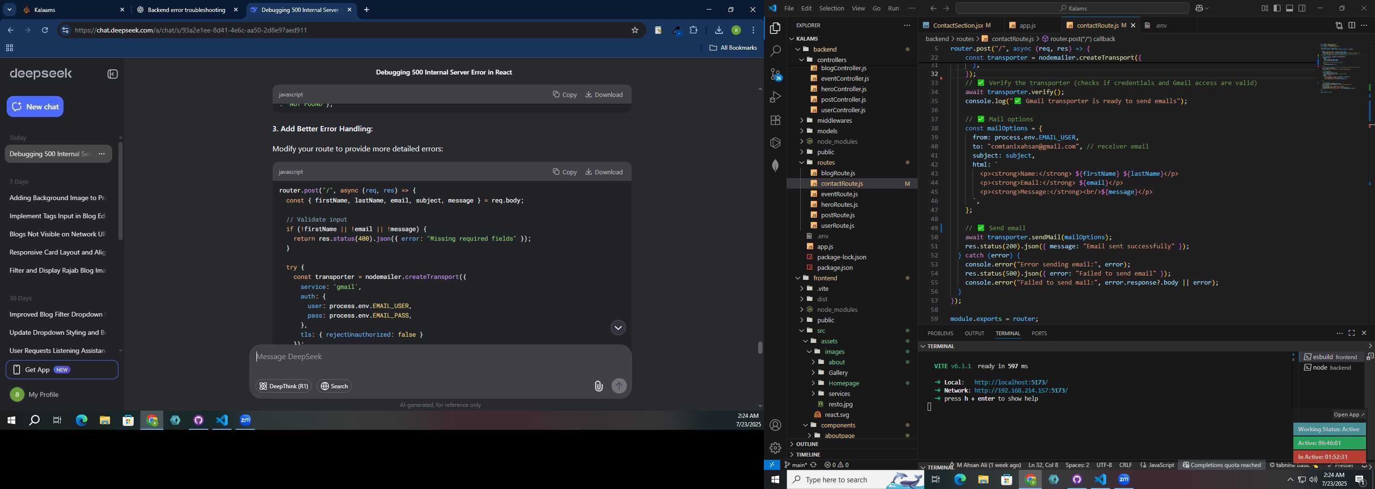This screenshot has width=1375, height=489.
Task: Switch to ContactSection.jsx editor tab
Action: [958, 26]
